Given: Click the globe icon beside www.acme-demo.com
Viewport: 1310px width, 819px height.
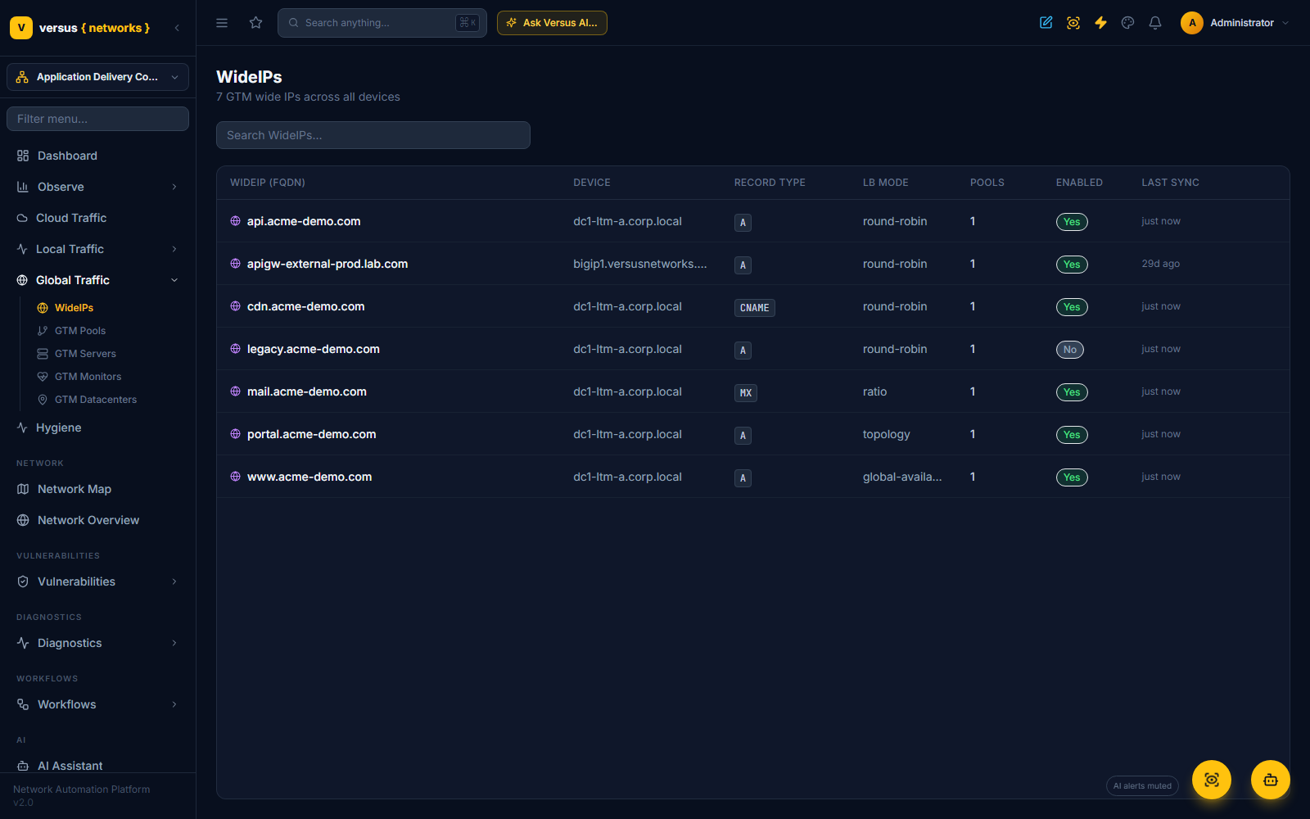Looking at the screenshot, I should 236,477.
